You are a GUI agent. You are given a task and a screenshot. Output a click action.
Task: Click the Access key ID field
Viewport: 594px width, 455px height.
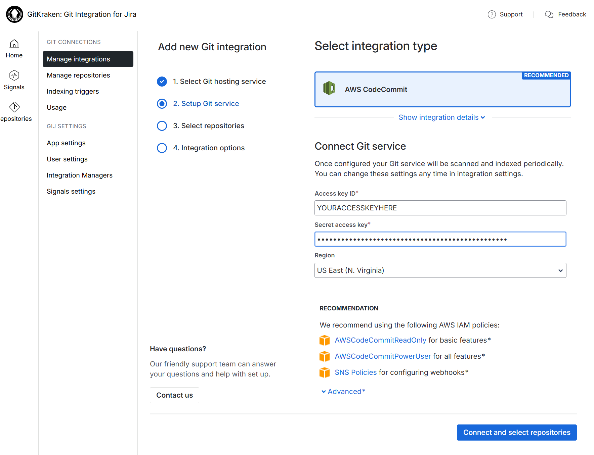[x=440, y=208]
